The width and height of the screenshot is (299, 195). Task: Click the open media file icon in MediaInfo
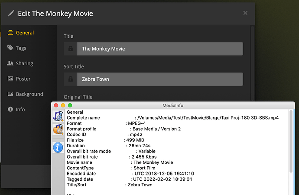(58, 116)
